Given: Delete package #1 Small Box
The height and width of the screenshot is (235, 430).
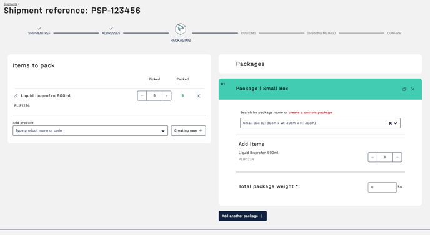Looking at the screenshot, I should coord(412,89).
